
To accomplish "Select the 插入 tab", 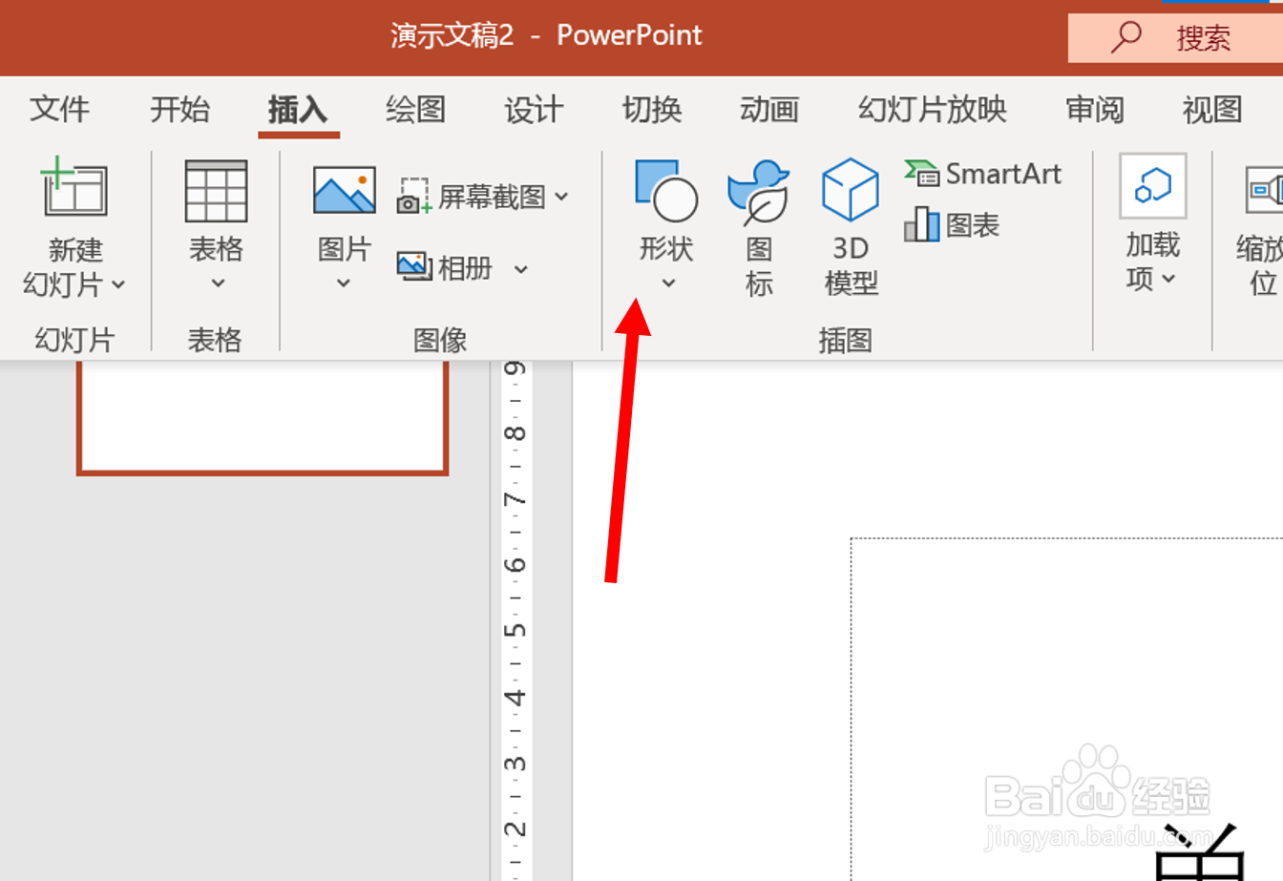I will click(298, 110).
